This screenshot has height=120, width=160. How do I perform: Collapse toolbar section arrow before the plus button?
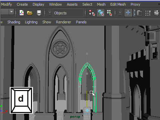(120, 13)
